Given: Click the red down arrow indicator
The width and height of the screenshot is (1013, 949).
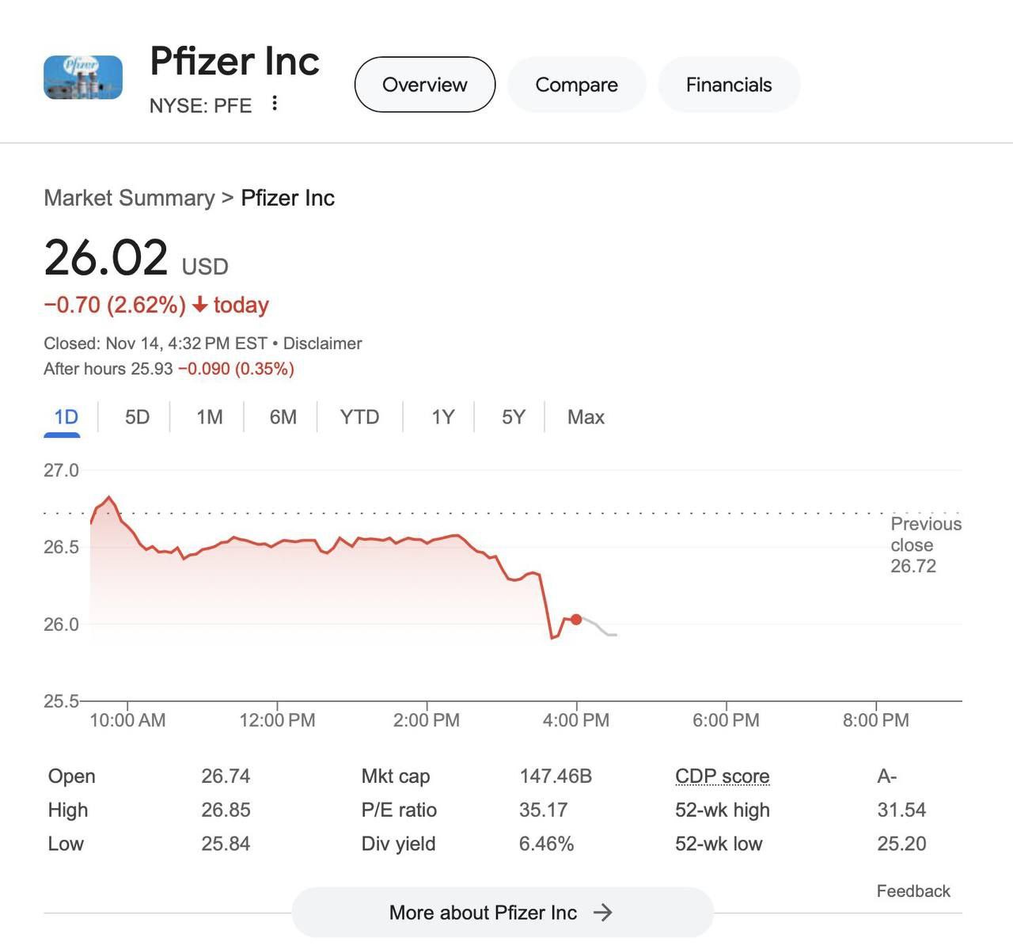Looking at the screenshot, I should [200, 305].
